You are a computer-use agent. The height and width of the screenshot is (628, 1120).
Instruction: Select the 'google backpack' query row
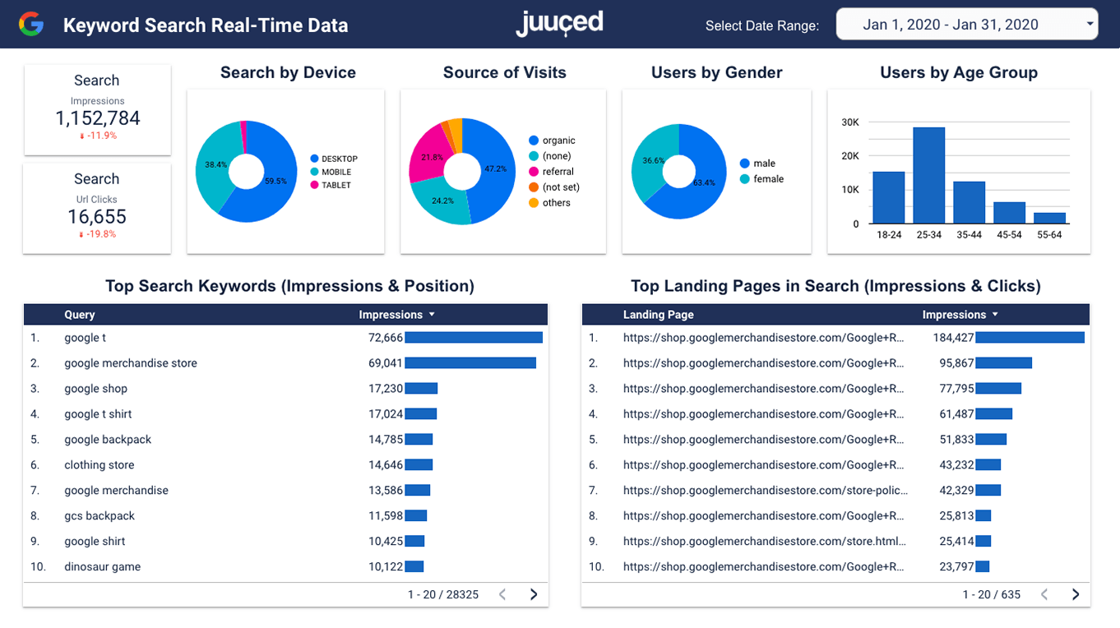pos(285,440)
